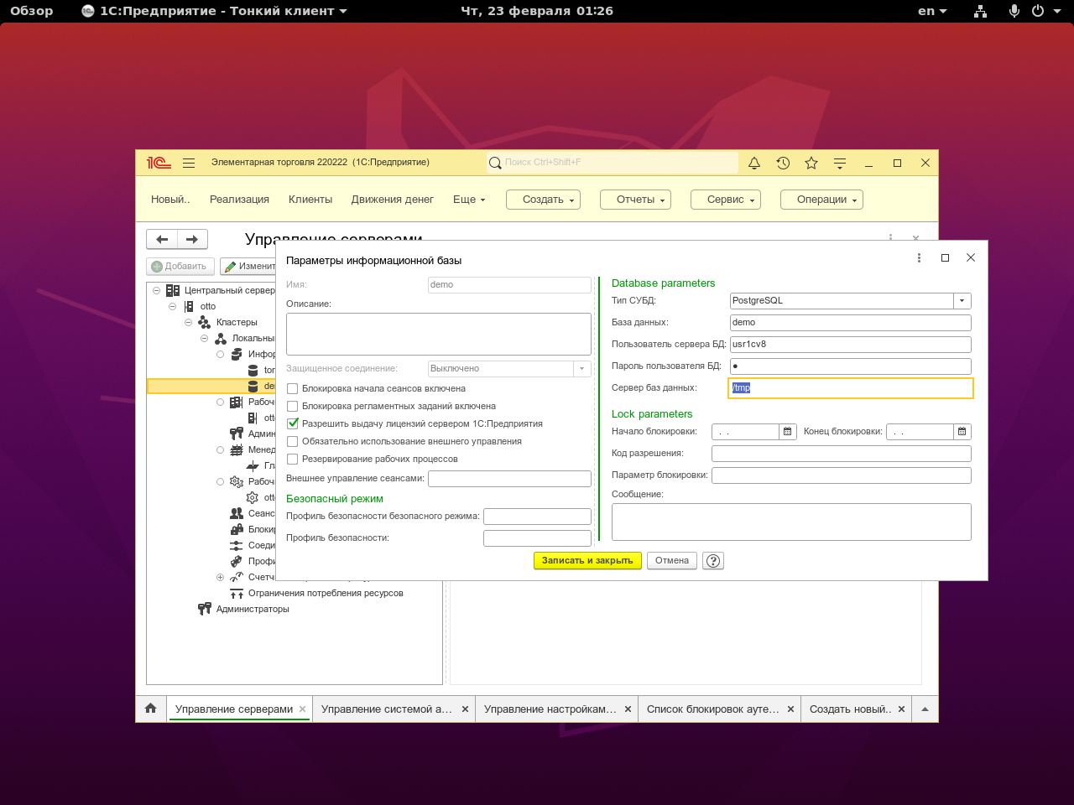Click the Счетчики gauge icon in tree
Viewport: 1074px width, 805px height.
(x=237, y=577)
